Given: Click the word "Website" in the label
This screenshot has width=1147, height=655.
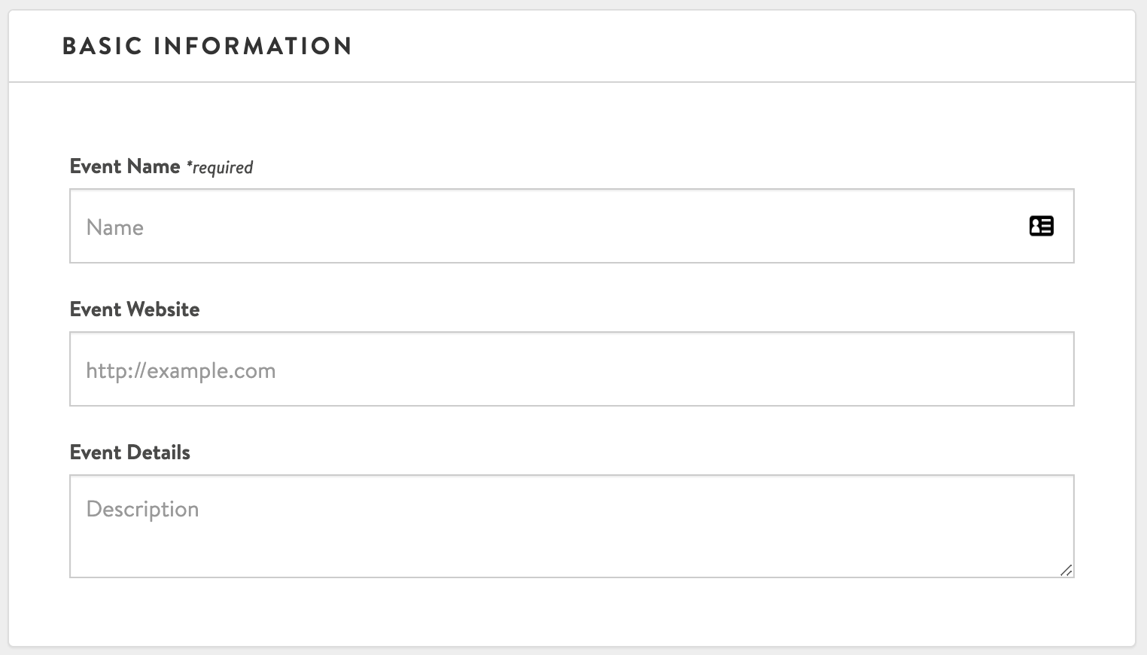Looking at the screenshot, I should tap(163, 309).
